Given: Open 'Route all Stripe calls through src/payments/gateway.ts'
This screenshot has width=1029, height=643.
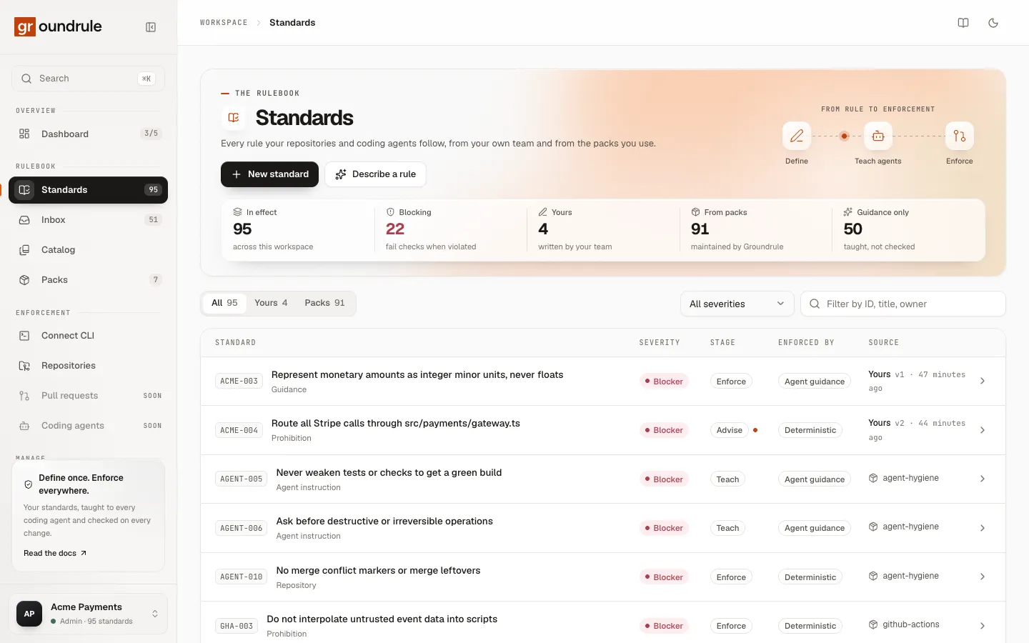Looking at the screenshot, I should point(396,424).
